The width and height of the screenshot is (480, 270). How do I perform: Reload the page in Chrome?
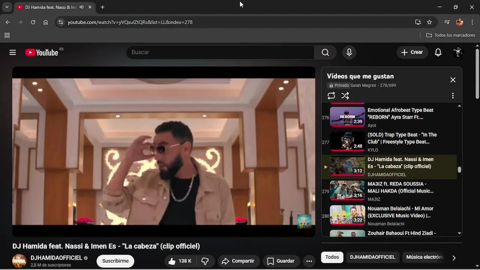pyautogui.click(x=33, y=22)
